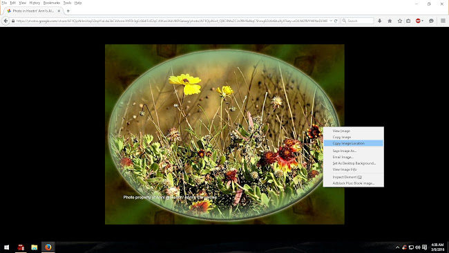
Task: Open the Edit menu
Action: coord(13,3)
